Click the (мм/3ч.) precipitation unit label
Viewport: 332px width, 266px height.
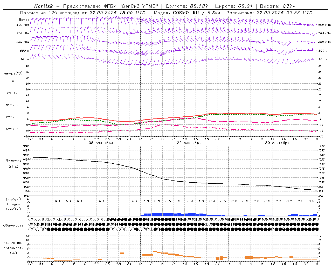pos(13,199)
